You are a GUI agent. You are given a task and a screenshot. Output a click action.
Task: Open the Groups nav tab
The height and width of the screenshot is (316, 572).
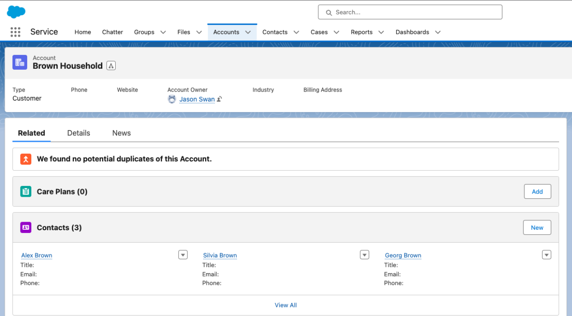point(144,32)
